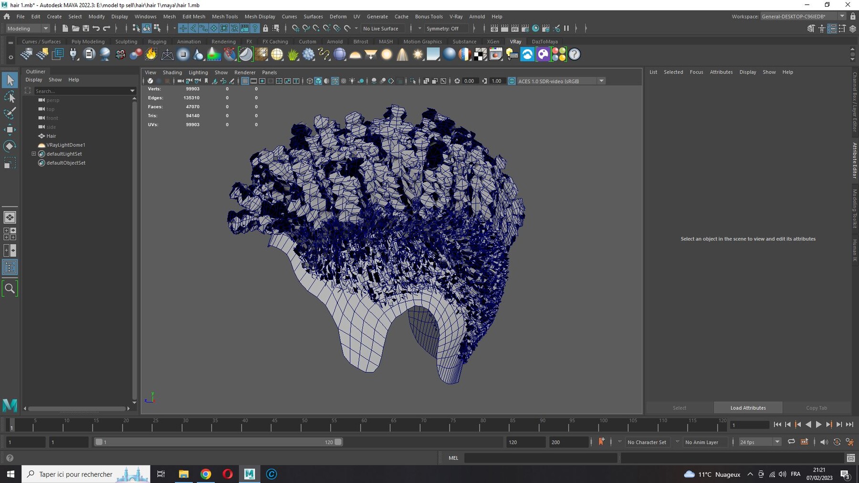Viewport: 859px width, 483px height.
Task: Activate the Lasso select tool
Action: point(10,97)
